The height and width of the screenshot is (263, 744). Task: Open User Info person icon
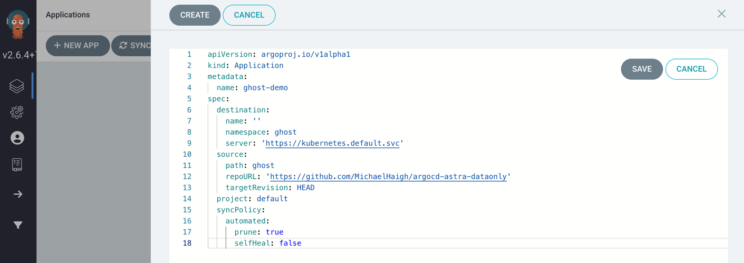[17, 138]
